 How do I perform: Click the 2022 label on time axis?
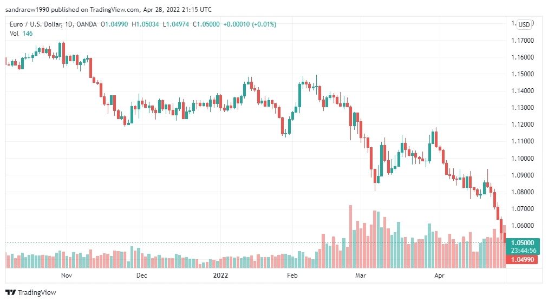[220, 275]
